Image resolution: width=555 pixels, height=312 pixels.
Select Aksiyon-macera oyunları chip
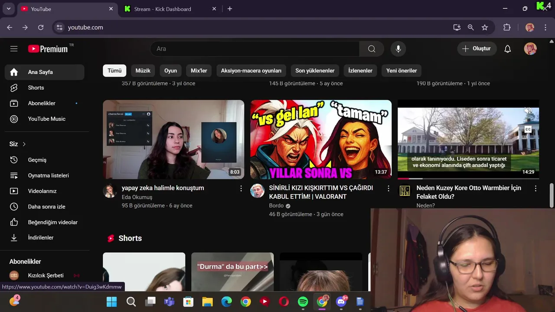pyautogui.click(x=251, y=71)
